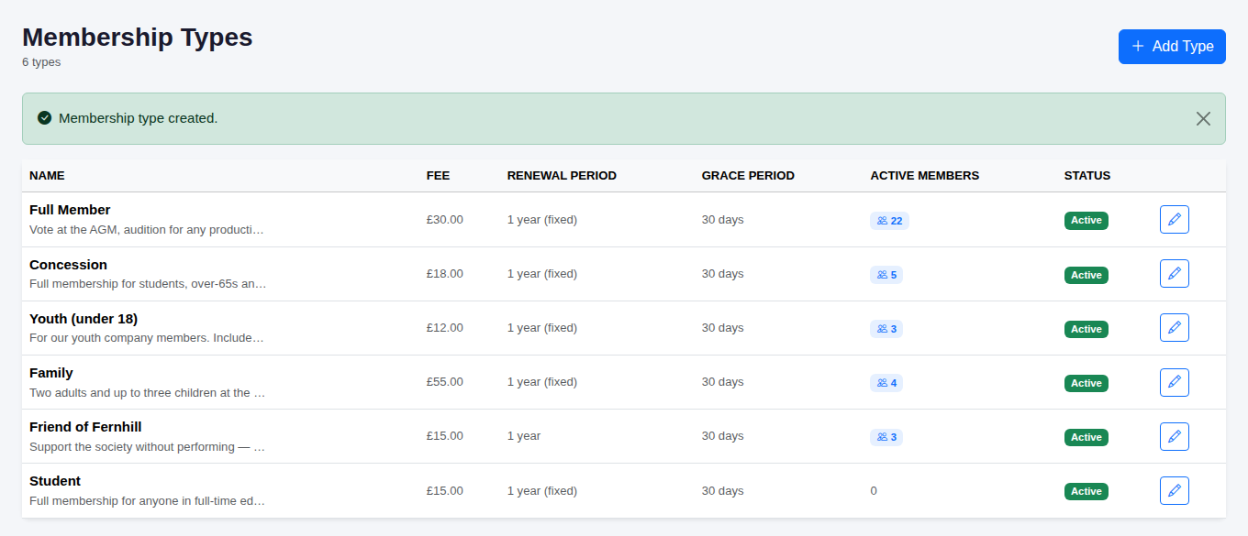Edit the Full Member membership type
Viewport: 1248px width, 536px height.
[1174, 220]
